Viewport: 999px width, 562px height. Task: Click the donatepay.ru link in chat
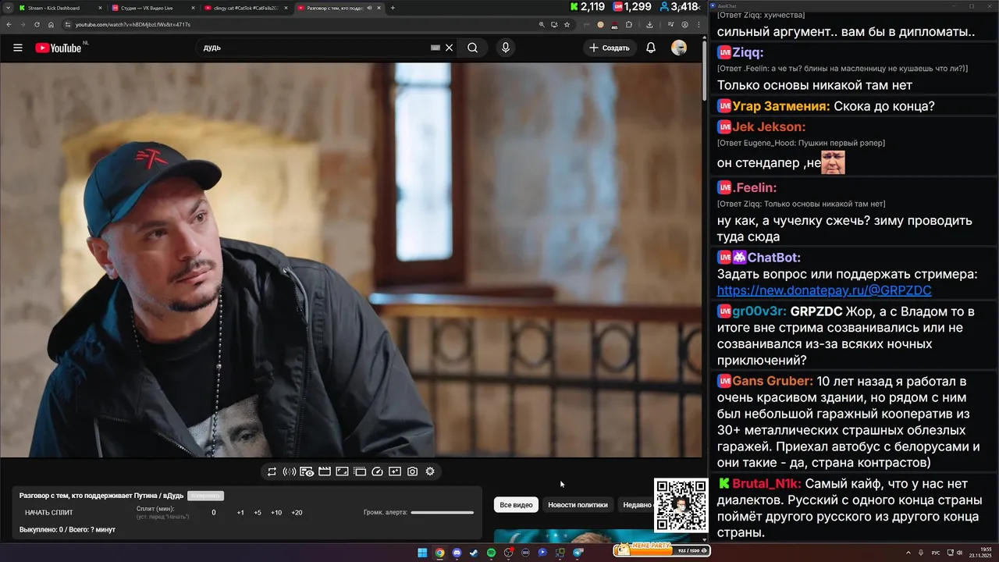coord(824,290)
